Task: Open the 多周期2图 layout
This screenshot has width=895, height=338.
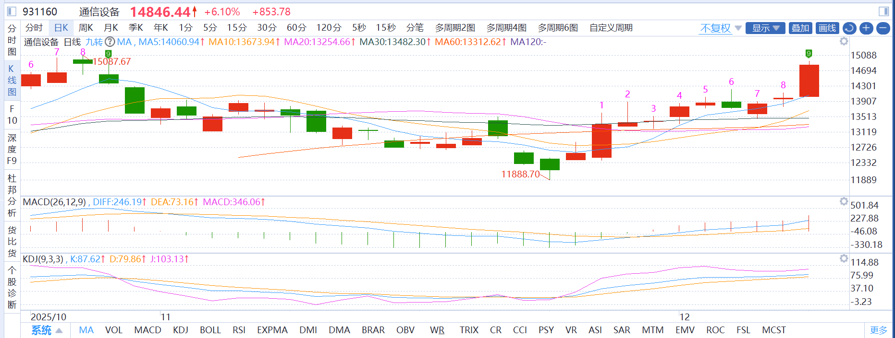Action: (455, 28)
